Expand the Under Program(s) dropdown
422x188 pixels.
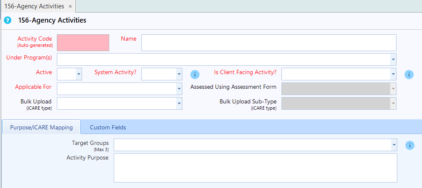tap(393, 59)
